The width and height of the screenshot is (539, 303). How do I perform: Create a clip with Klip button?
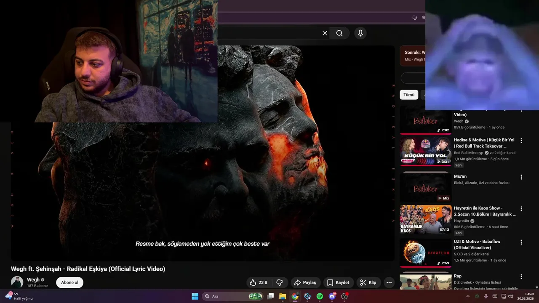tap(368, 282)
